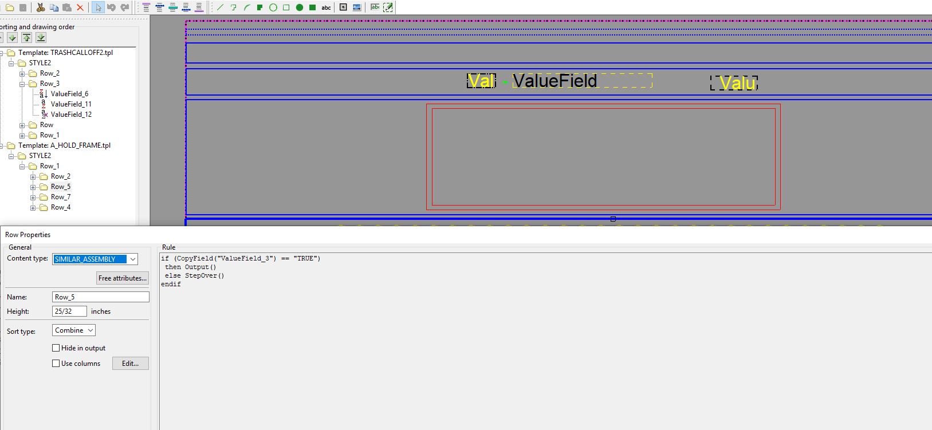Click the Free attributes... button

point(123,278)
